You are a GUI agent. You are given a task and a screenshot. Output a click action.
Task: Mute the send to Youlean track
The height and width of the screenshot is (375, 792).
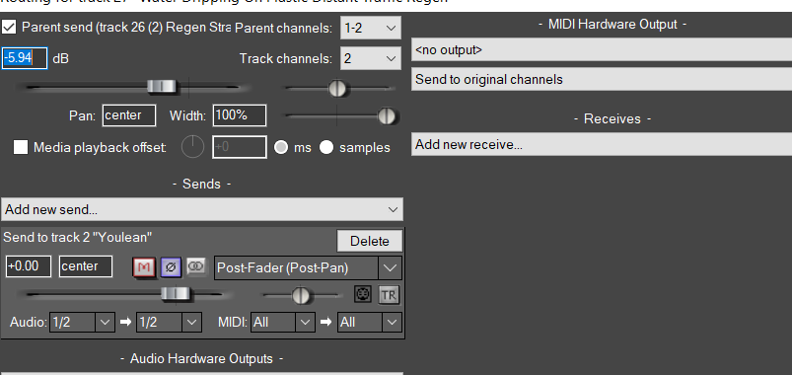144,267
